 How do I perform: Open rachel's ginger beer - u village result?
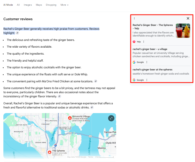coord(150,49)
